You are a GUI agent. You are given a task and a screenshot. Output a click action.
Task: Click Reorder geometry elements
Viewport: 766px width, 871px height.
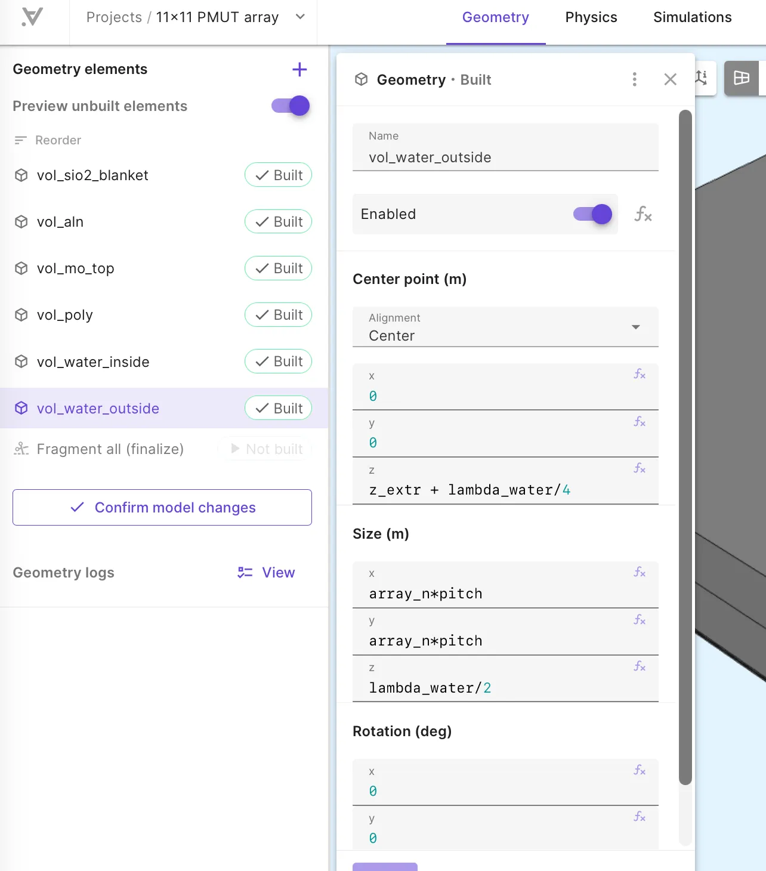click(48, 140)
